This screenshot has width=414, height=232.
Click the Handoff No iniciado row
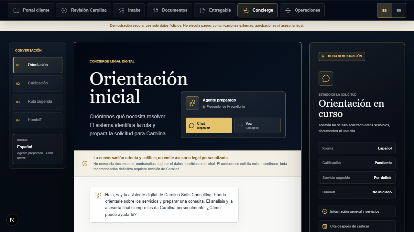tap(357, 192)
